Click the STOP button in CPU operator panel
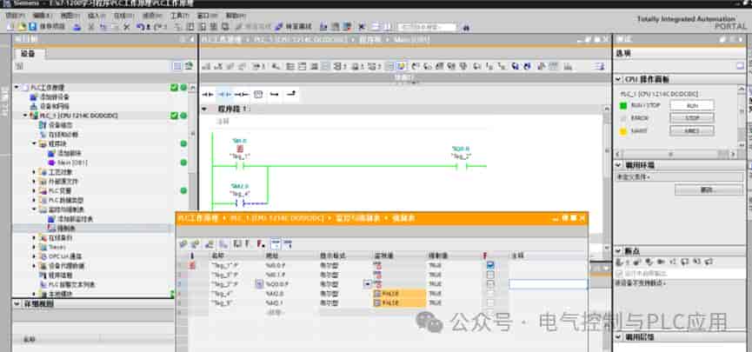This screenshot has height=352, width=752. click(691, 118)
